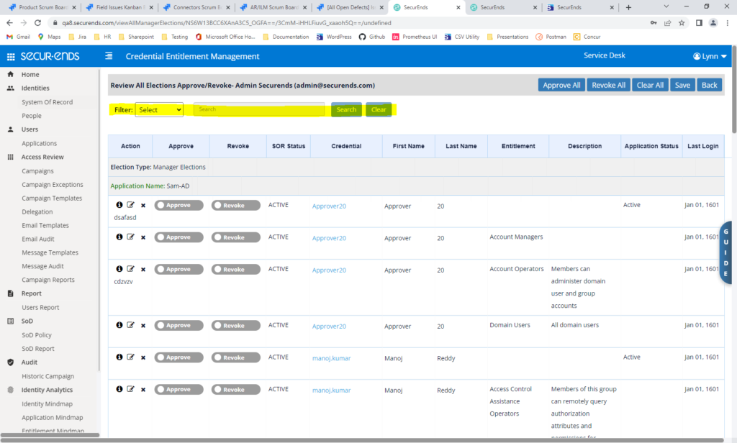
Task: Click the Clear filter button
Action: pos(379,109)
